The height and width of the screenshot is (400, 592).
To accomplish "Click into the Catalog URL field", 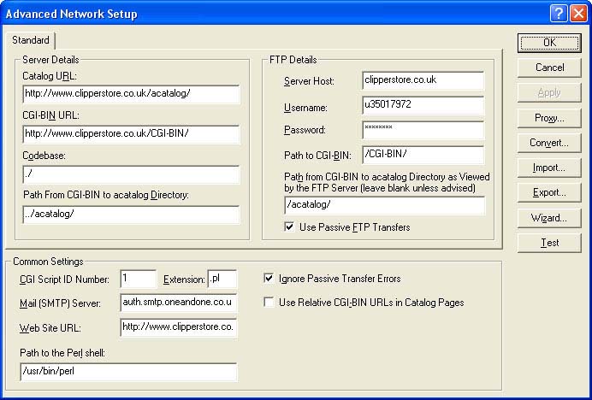I will point(130,94).
